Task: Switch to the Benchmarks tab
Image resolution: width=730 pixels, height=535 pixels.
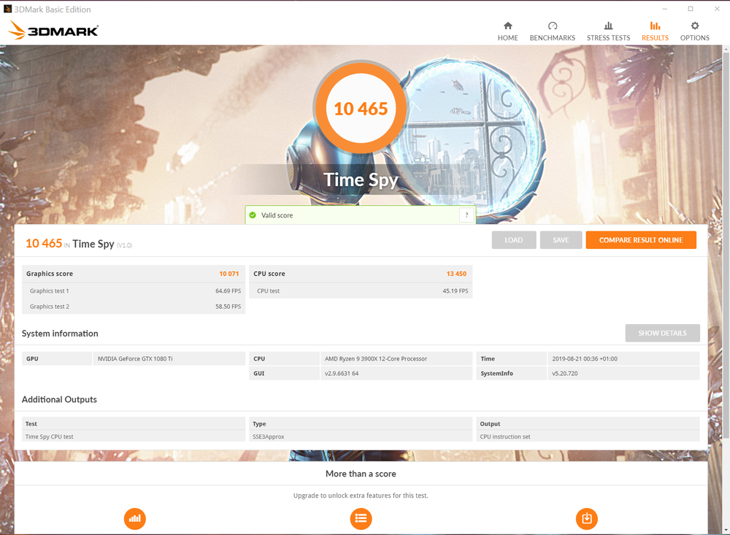Action: click(552, 31)
